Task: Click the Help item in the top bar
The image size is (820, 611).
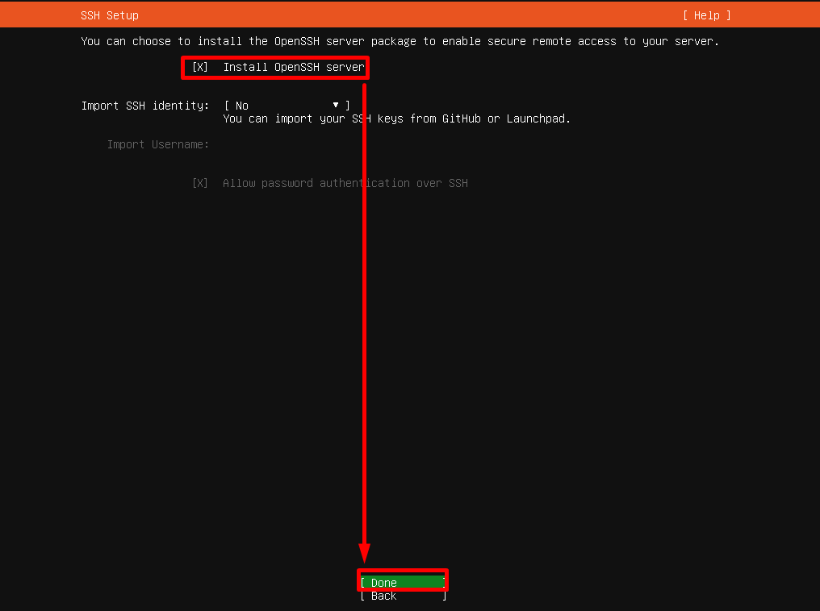Action: 705,15
